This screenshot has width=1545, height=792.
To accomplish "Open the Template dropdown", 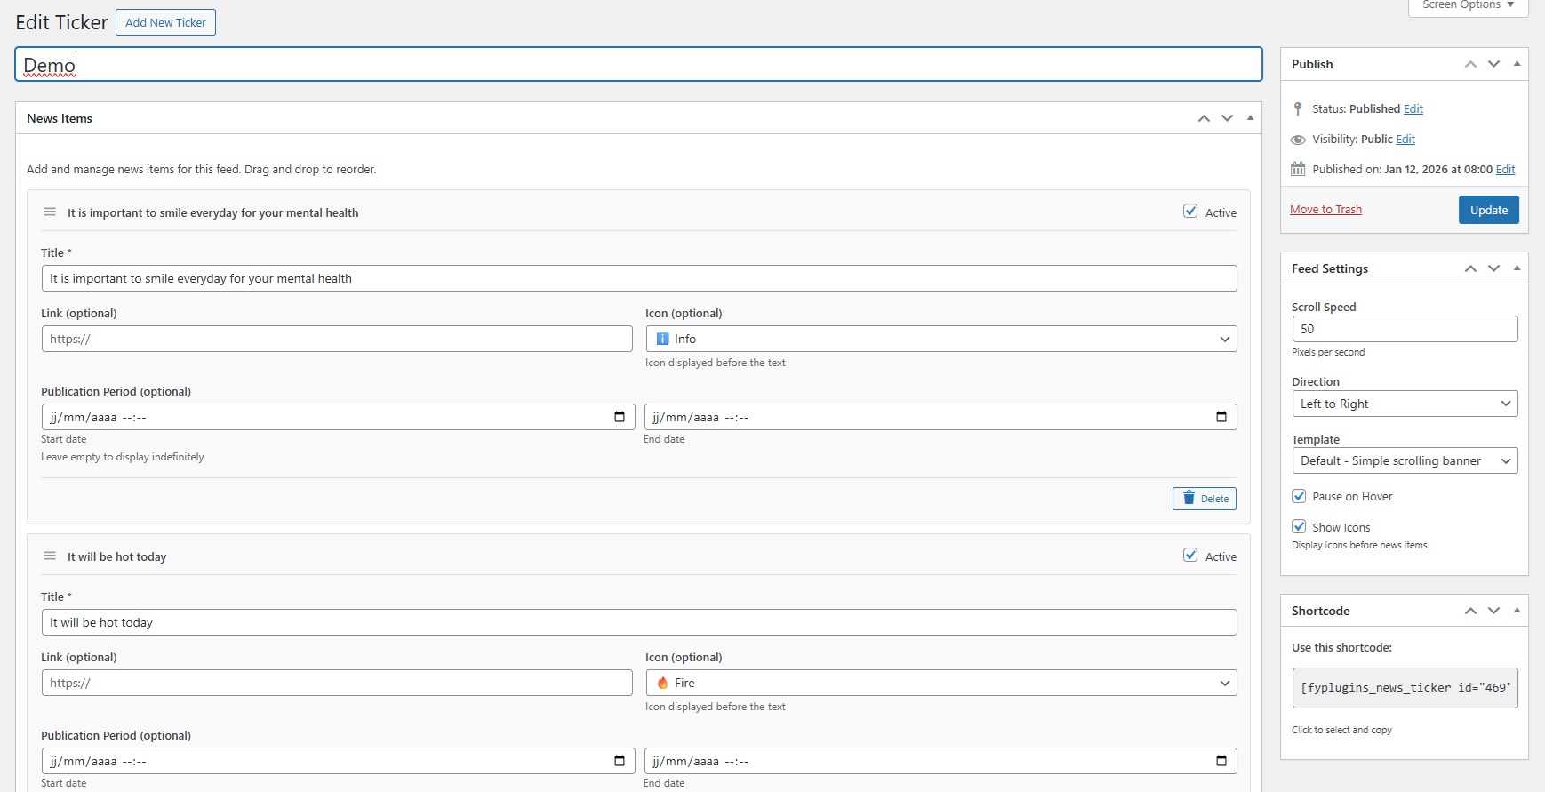I will 1404,460.
